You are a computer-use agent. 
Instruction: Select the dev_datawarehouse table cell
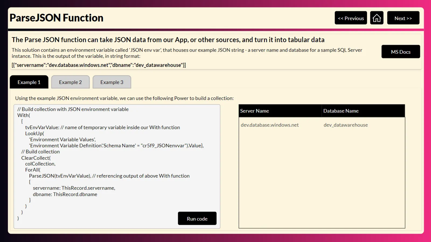(x=346, y=125)
